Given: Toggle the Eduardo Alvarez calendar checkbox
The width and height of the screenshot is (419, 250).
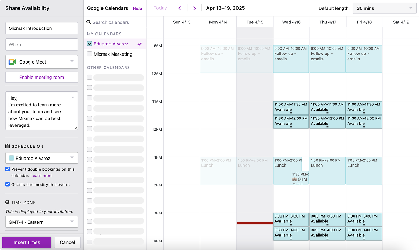Looking at the screenshot, I should 90,44.
